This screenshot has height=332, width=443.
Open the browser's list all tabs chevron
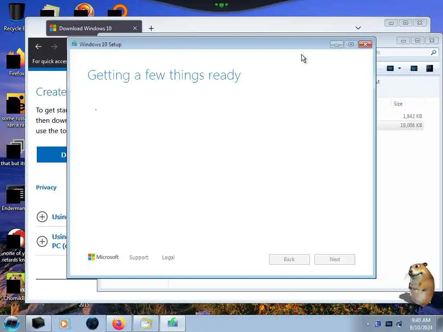(358, 28)
